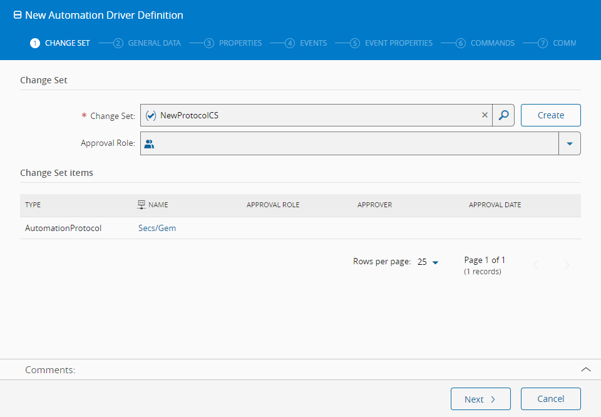Click the Name column header icon

click(x=141, y=205)
